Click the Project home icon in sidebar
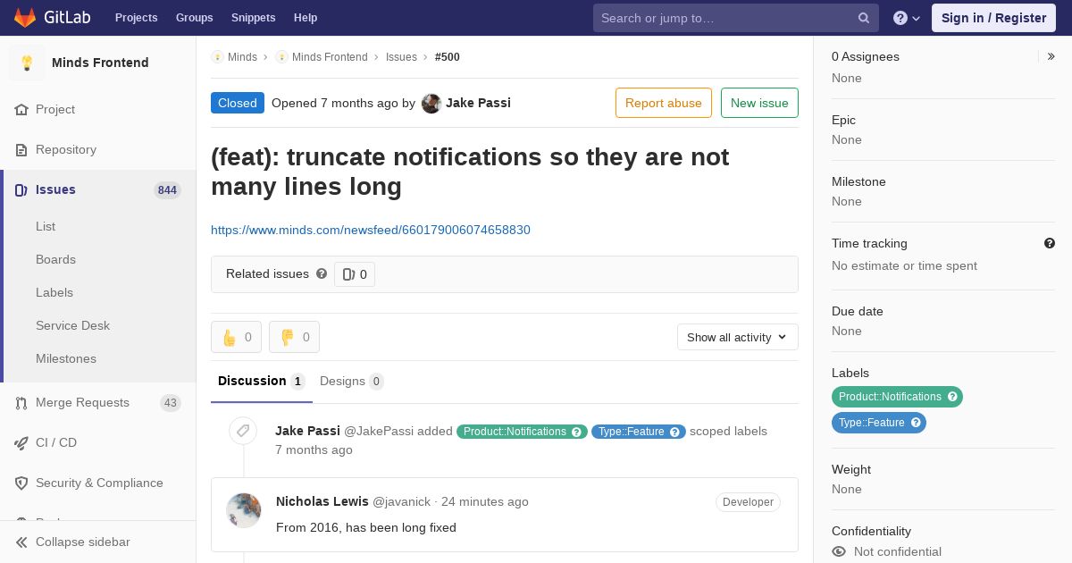 [21, 109]
